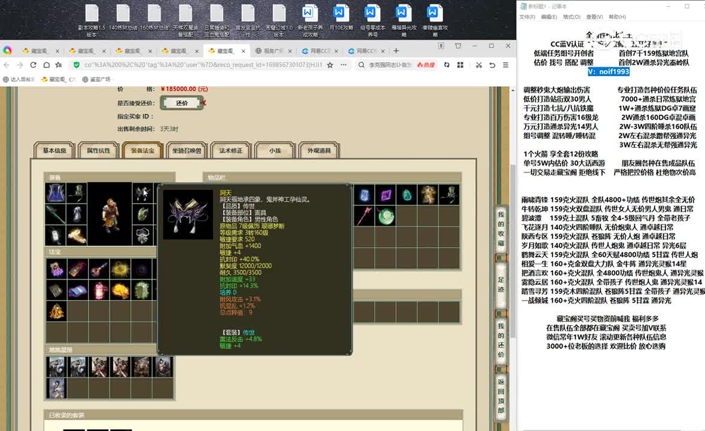This screenshot has width=705, height=431.
Task: Click the 出售剩余时间 value 3天3时
Action: [169, 129]
